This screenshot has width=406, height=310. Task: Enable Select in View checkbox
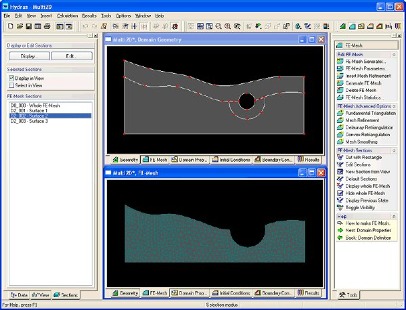12,85
